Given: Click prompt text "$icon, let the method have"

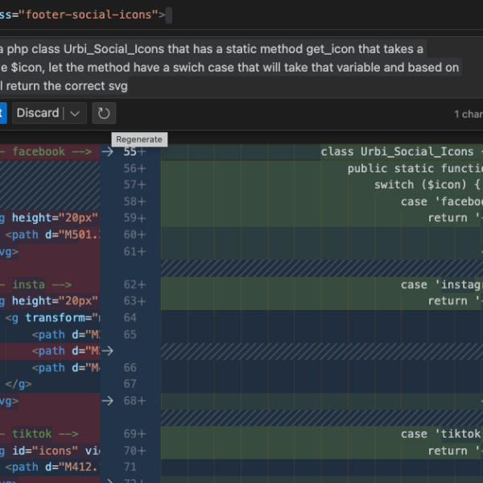Looking at the screenshot, I should tap(87, 68).
